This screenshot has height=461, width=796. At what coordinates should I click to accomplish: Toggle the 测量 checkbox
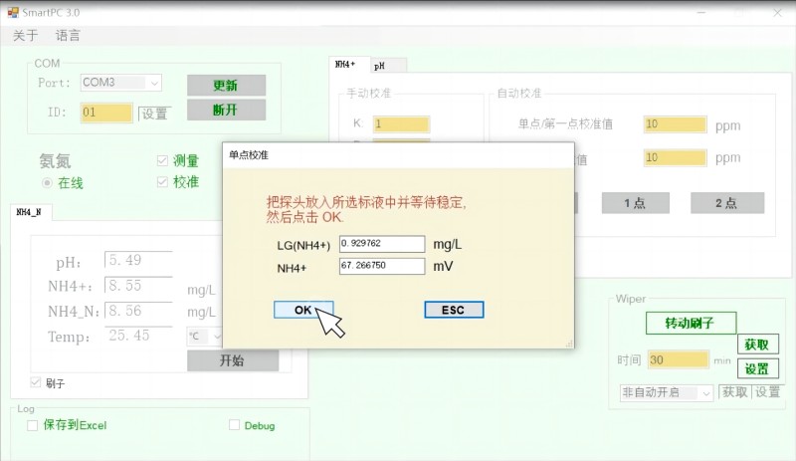point(162,161)
